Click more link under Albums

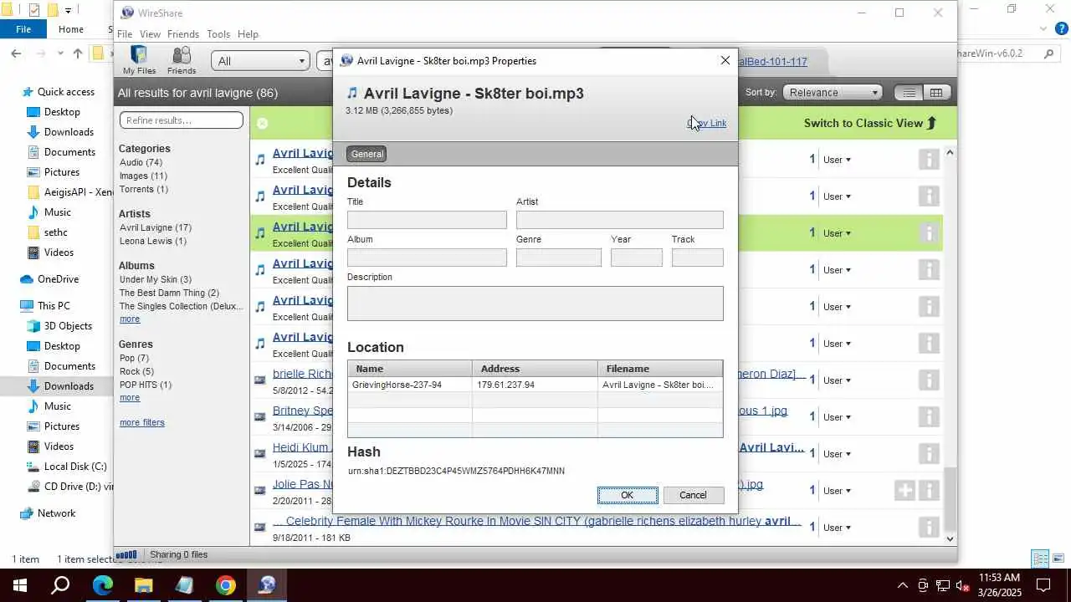pos(130,319)
